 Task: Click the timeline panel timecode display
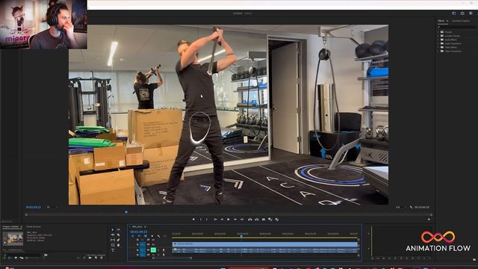[139, 232]
